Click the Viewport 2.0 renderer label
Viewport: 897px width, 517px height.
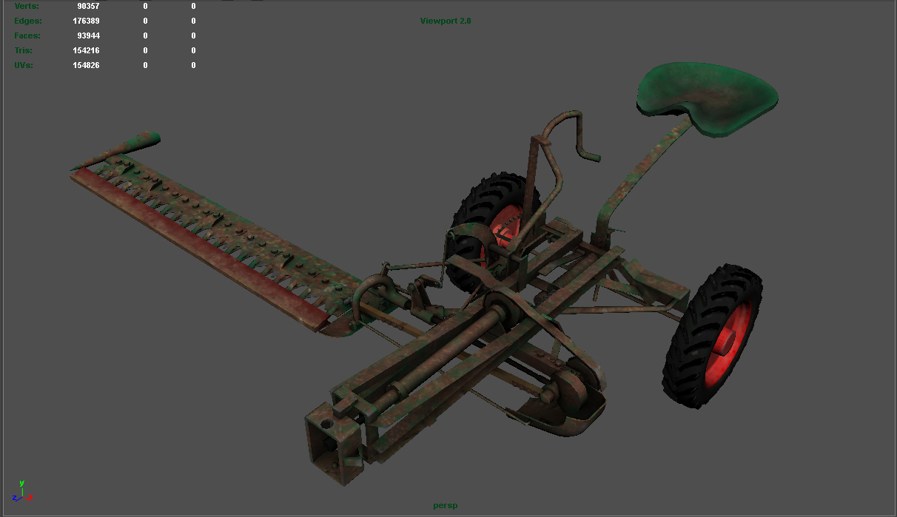[x=446, y=21]
